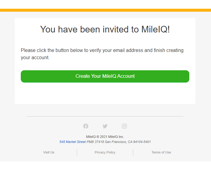
Task: Open the MileIQ Instagram camera icon
Action: pos(124,126)
